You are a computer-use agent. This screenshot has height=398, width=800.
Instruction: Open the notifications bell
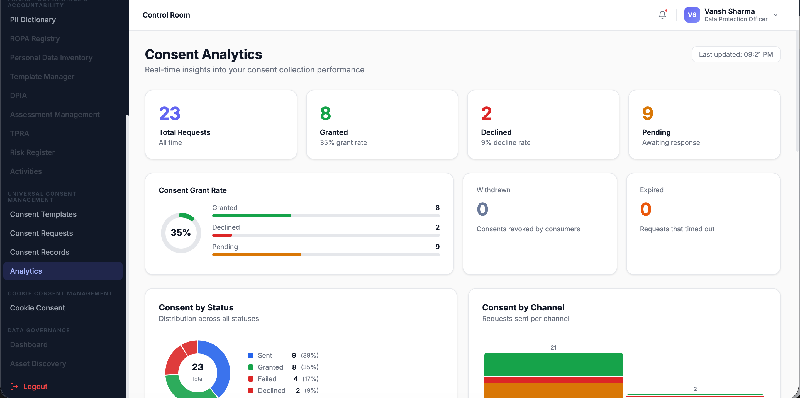(662, 14)
